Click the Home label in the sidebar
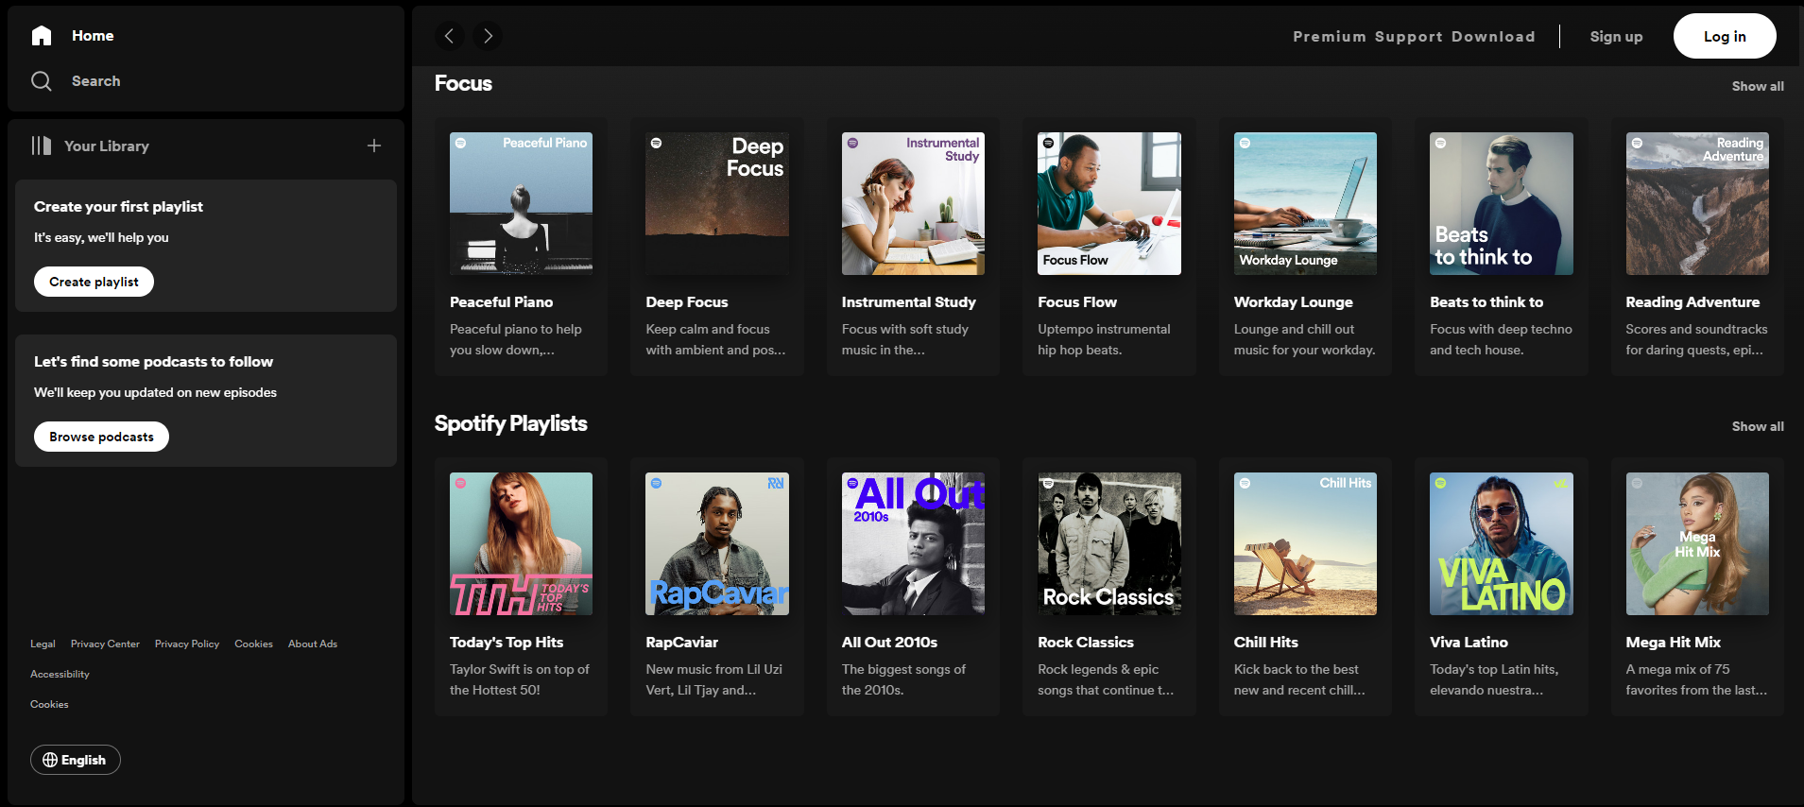This screenshot has height=807, width=1804. tap(93, 36)
